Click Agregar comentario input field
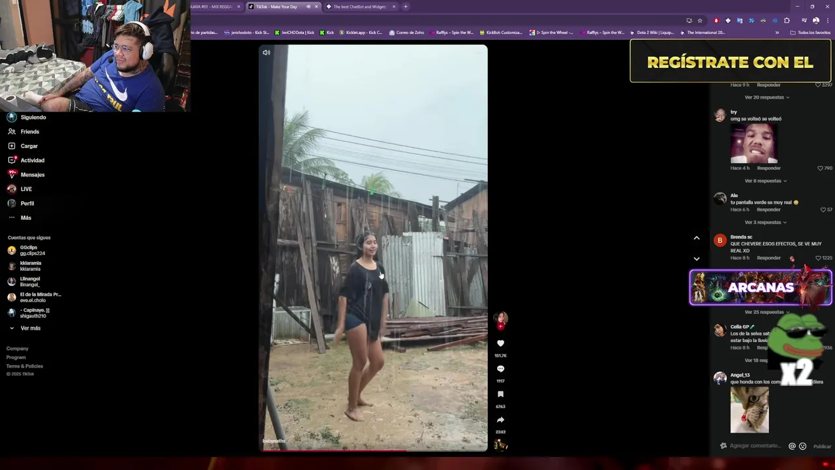This screenshot has height=470, width=835. pyautogui.click(x=755, y=446)
